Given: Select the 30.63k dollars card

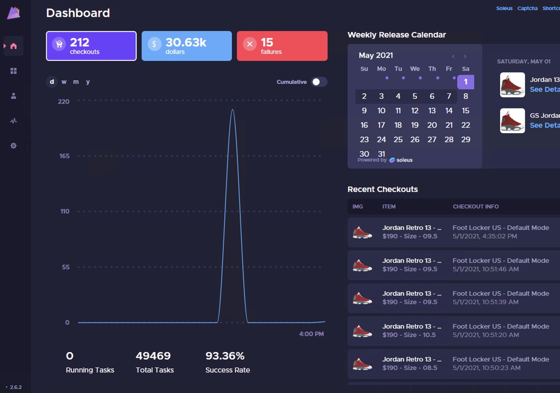Looking at the screenshot, I should tap(187, 46).
